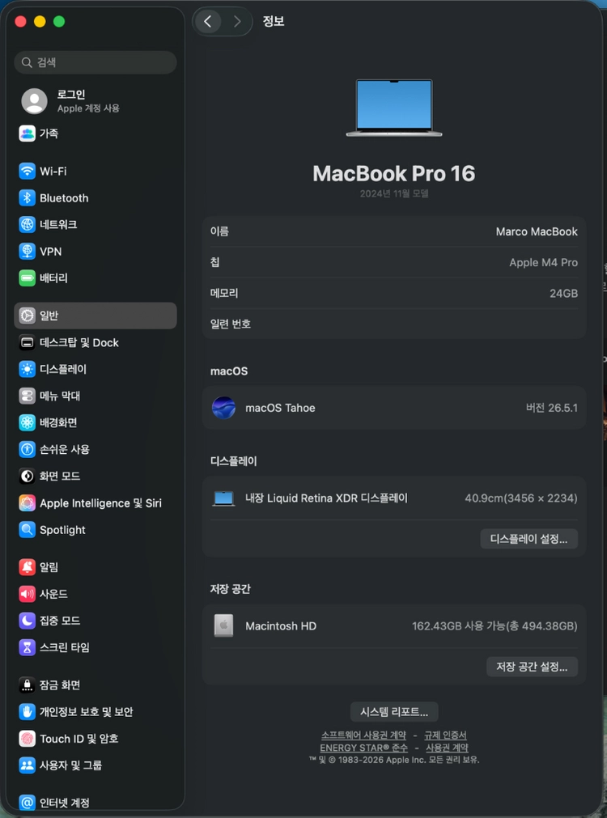
Task: Click the macOS Tahoe logo icon
Action: pyautogui.click(x=223, y=408)
